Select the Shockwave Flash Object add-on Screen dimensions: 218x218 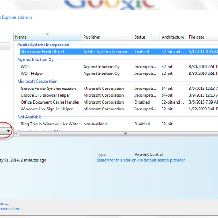pyautogui.click(x=119, y=52)
